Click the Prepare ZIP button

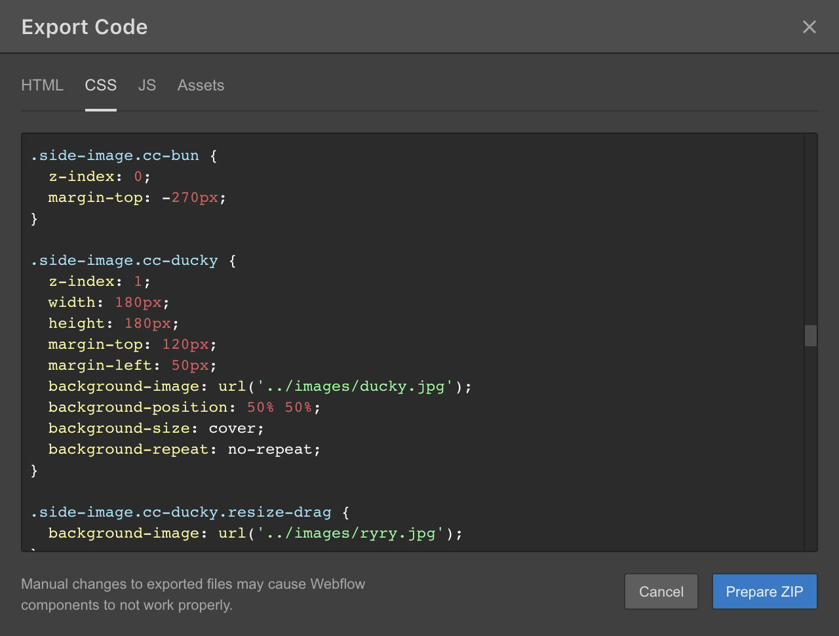click(764, 591)
